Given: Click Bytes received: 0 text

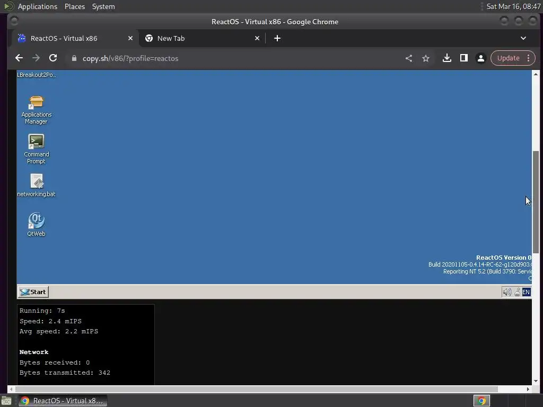Looking at the screenshot, I should tap(55, 362).
